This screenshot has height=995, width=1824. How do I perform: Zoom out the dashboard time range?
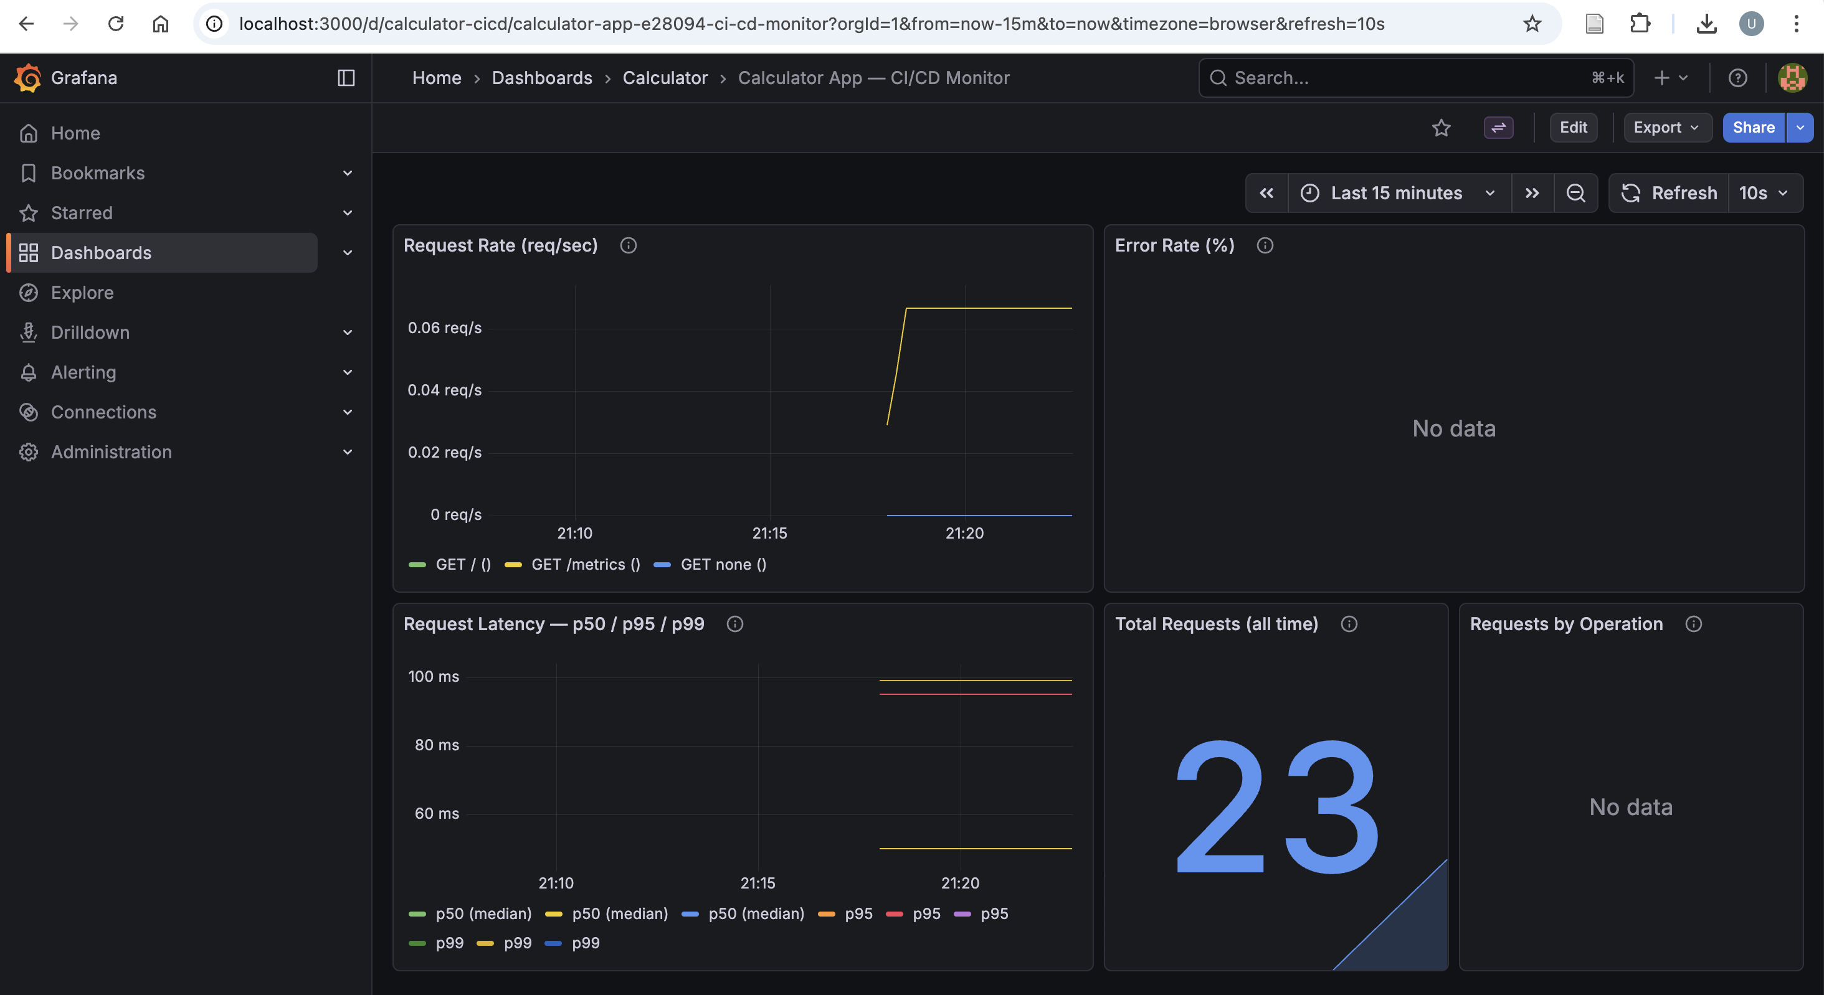click(x=1575, y=192)
